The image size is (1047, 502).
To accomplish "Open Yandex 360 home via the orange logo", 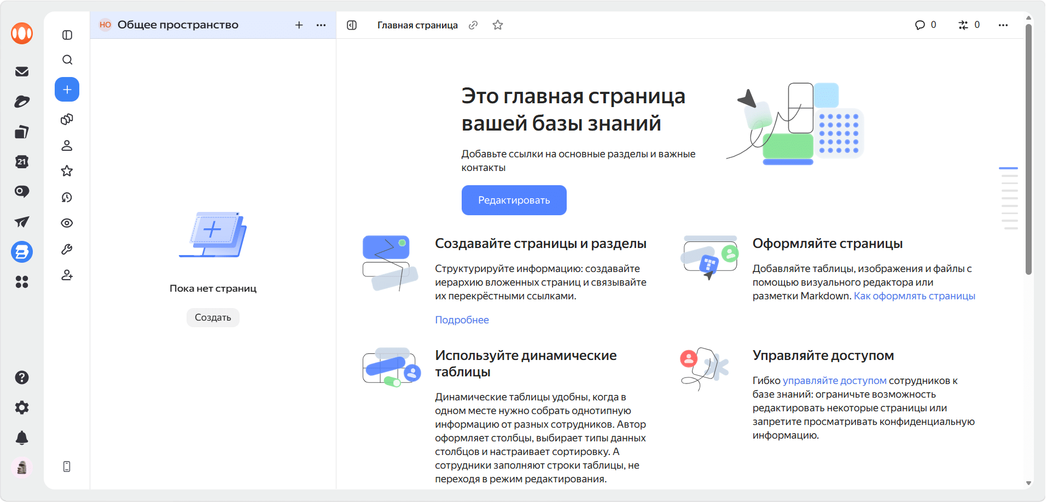I will [x=22, y=33].
